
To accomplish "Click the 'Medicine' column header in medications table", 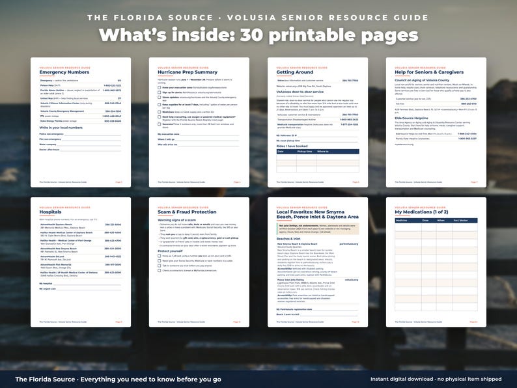I will tap(402, 220).
